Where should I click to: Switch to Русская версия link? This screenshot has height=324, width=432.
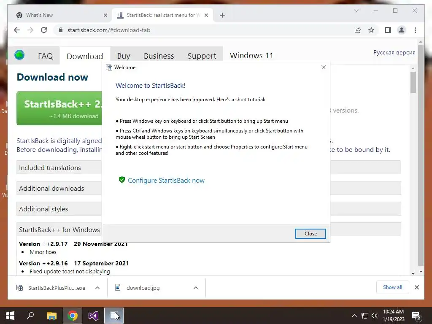[x=394, y=52]
